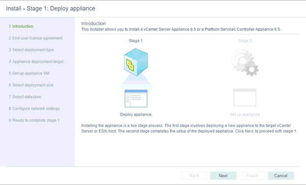Click the Stage 1 label
Screen dimensions: 306x185
point(136,41)
